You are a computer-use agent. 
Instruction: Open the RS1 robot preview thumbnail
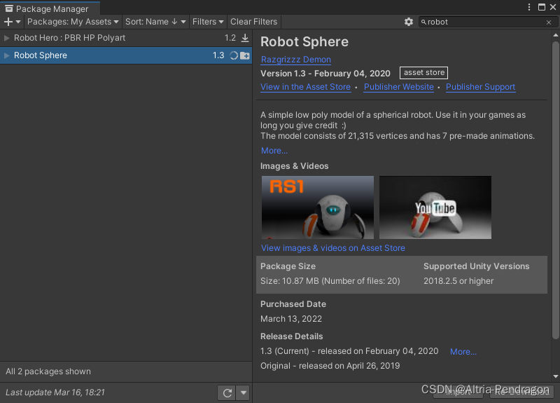[318, 207]
